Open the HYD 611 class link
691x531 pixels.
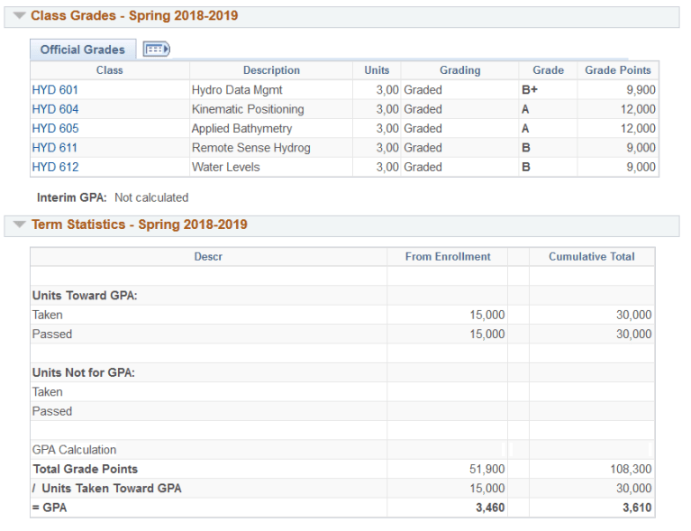pyautogui.click(x=55, y=148)
